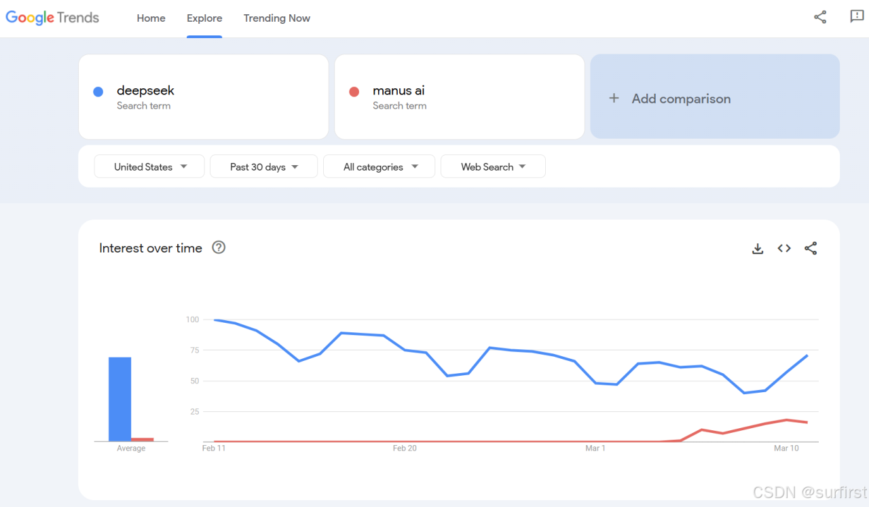Viewport: 869px width, 507px height.
Task: Switch to the Trending Now tab
Action: 276,18
